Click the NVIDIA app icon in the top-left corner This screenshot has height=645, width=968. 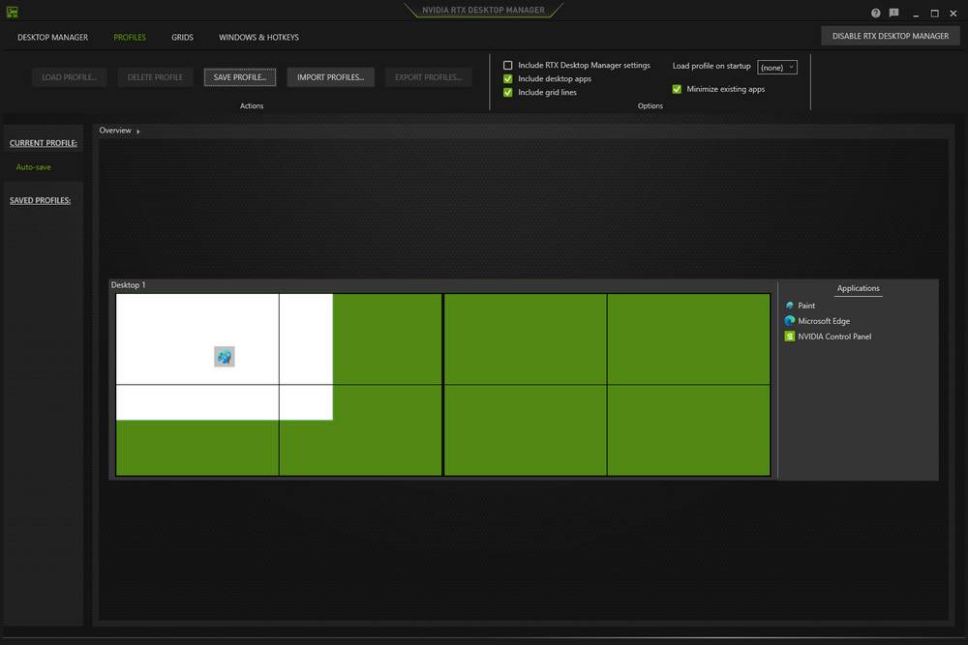pos(11,10)
